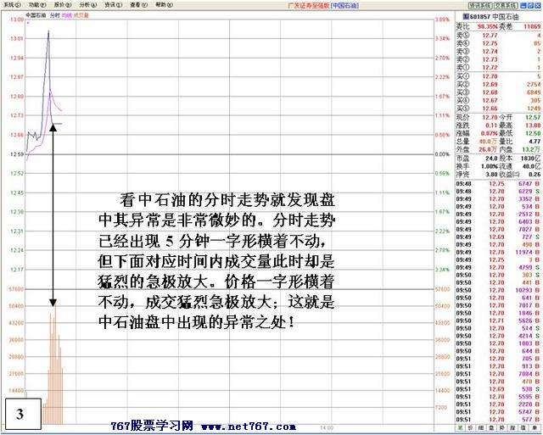This screenshot has width=543, height=435.
Task: Click stock name 中国石油 in quote panel
Action: [x=506, y=17]
